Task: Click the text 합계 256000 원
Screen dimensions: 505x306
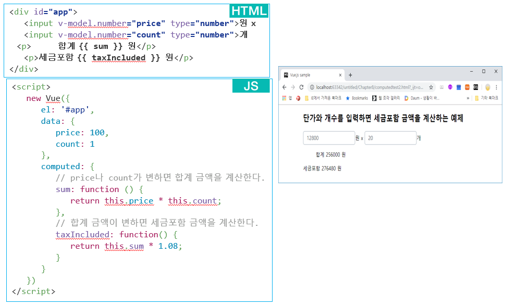Action: [x=331, y=155]
